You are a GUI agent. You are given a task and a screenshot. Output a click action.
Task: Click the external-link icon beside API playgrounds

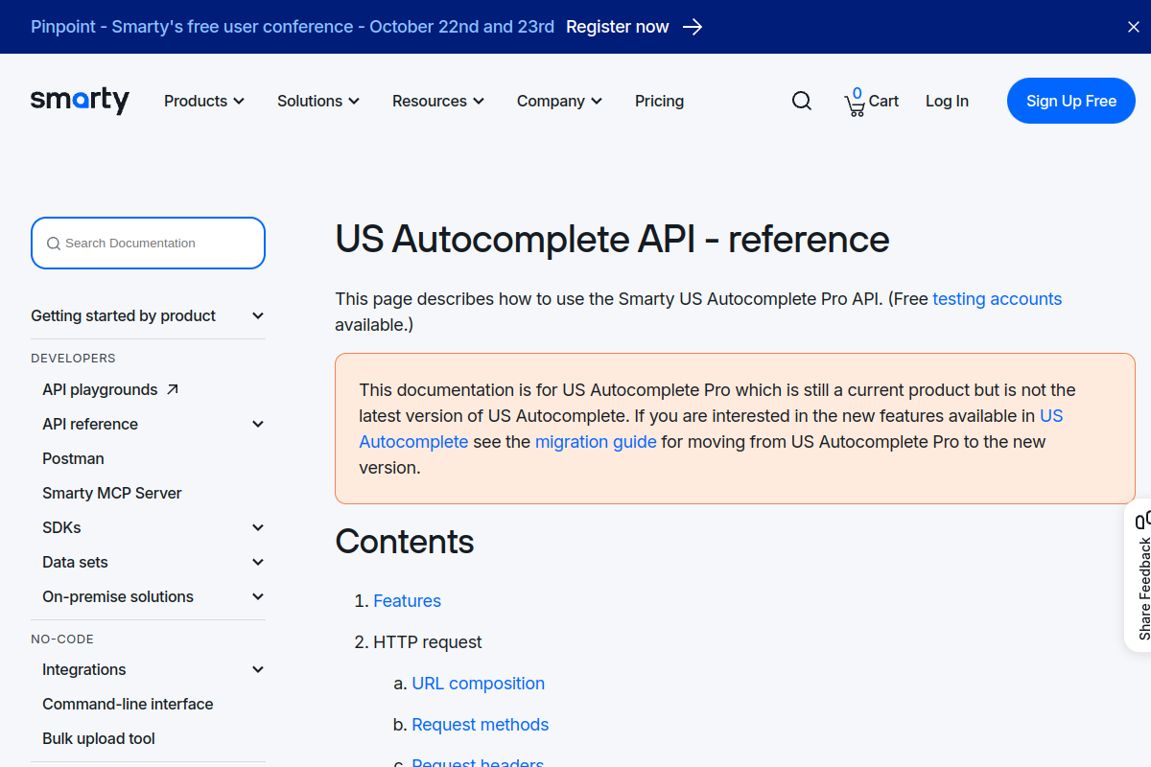[x=173, y=389]
